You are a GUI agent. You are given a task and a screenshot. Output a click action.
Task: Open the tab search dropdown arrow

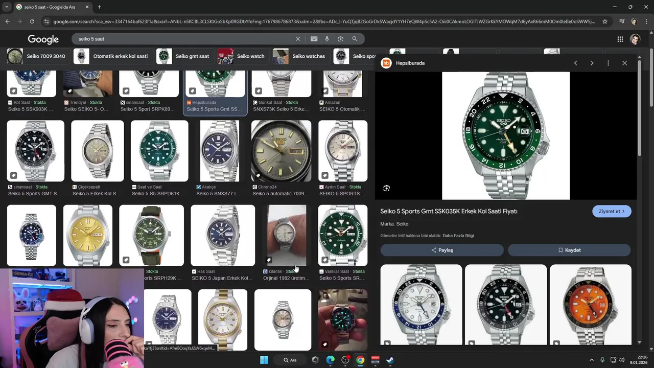(7, 7)
